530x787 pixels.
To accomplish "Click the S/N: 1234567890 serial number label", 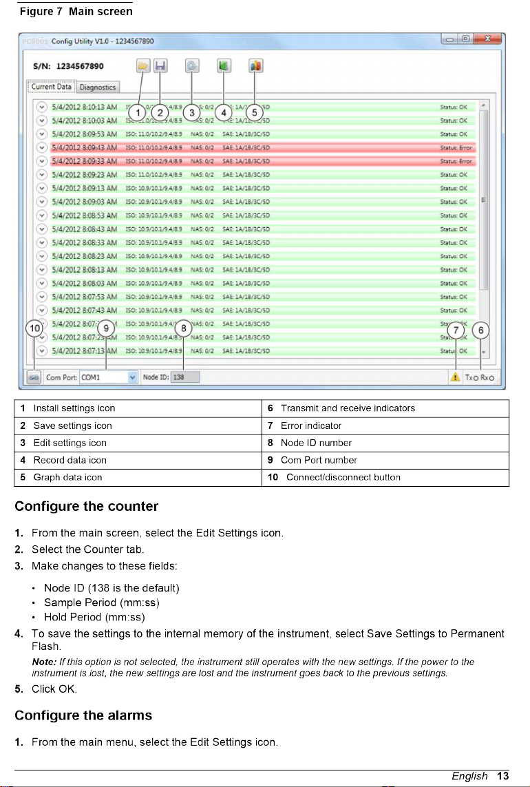I will click(68, 66).
